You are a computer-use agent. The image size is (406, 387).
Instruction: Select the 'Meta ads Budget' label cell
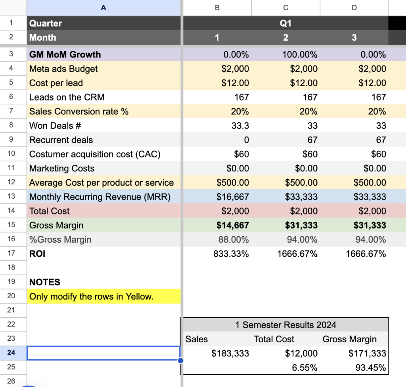coord(103,69)
